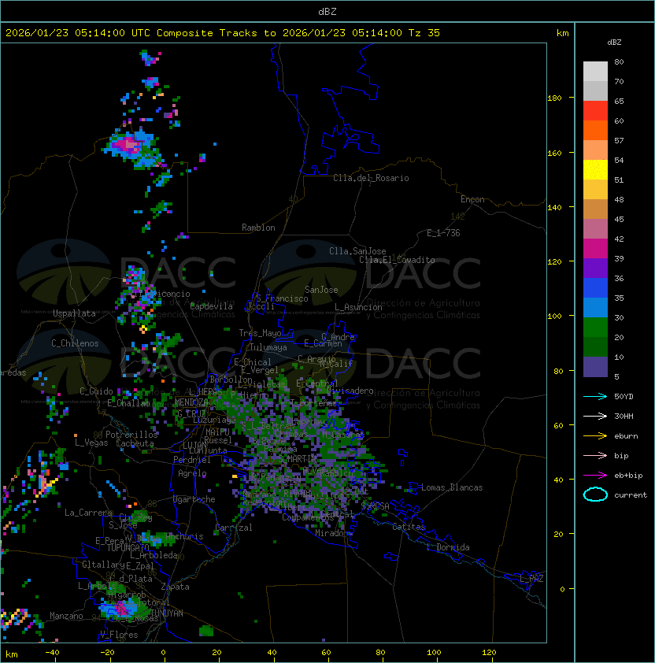Screen dimensions: 655x663
Task: Click the magenta eb+bip arrow in legend
Action: 595,476
